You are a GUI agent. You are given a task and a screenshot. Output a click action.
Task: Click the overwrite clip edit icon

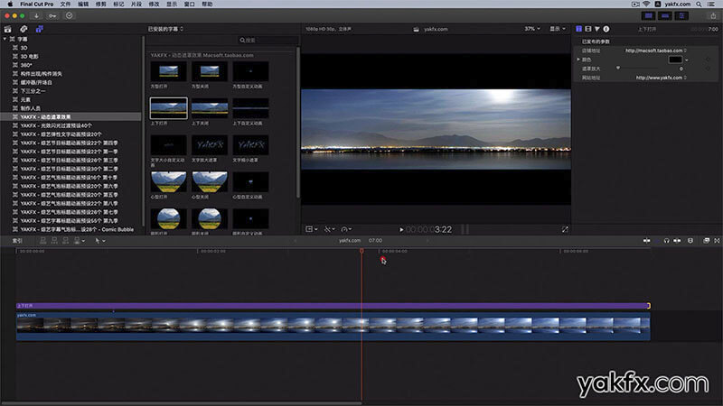(79, 241)
